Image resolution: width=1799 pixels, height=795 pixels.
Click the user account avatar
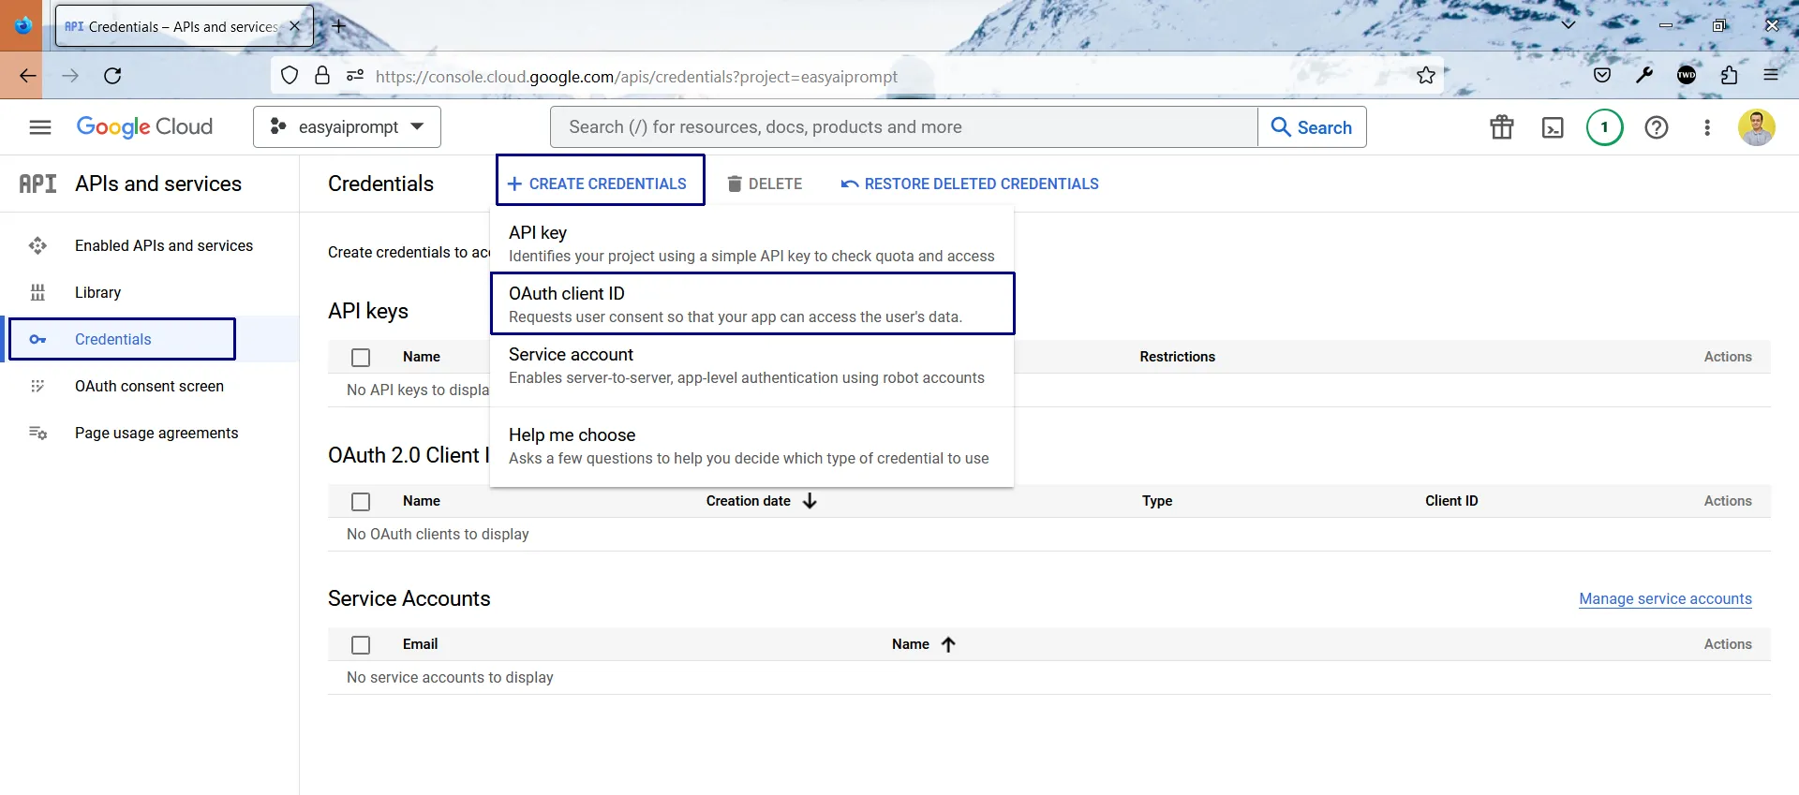pyautogui.click(x=1757, y=127)
